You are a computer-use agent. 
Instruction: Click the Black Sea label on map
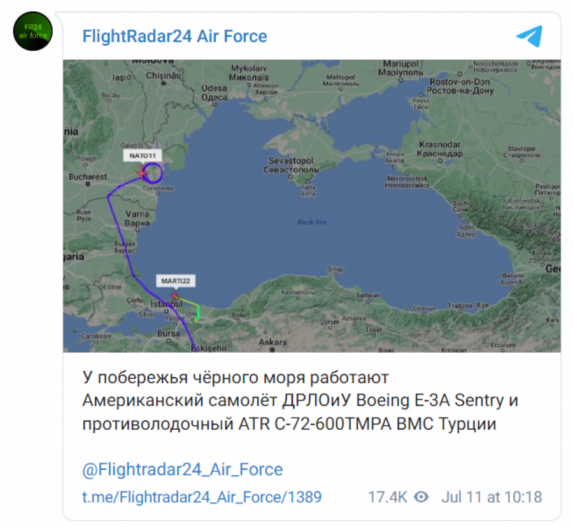[312, 222]
